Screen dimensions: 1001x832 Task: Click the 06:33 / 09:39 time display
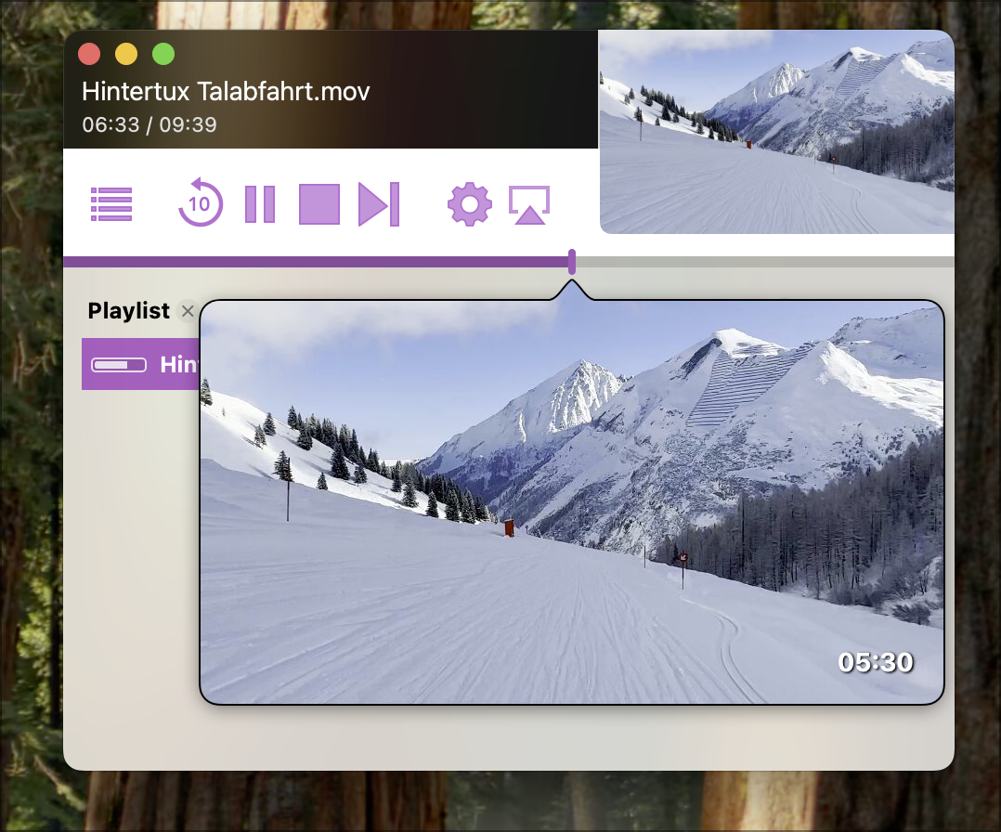tap(149, 124)
